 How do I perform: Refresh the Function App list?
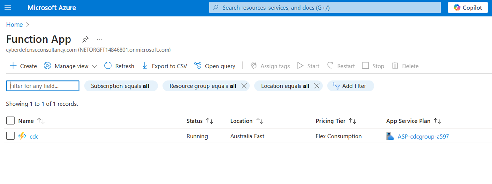click(x=119, y=66)
